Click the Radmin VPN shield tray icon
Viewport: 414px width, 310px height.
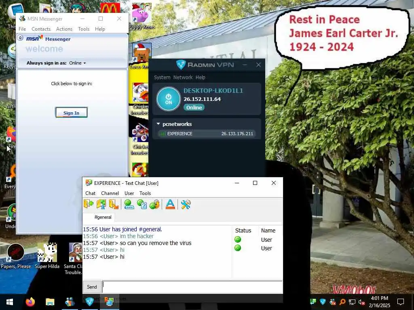click(x=323, y=302)
